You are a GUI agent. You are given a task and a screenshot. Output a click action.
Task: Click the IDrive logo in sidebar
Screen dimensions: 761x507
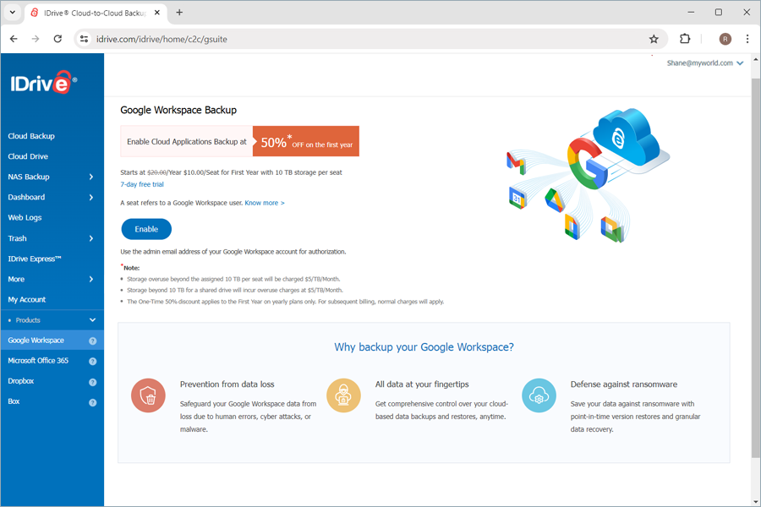44,83
